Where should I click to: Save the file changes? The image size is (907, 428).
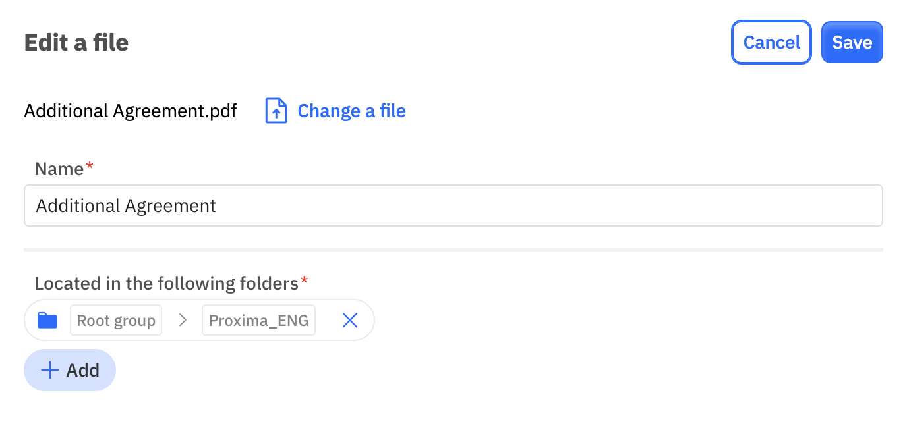pyautogui.click(x=852, y=42)
